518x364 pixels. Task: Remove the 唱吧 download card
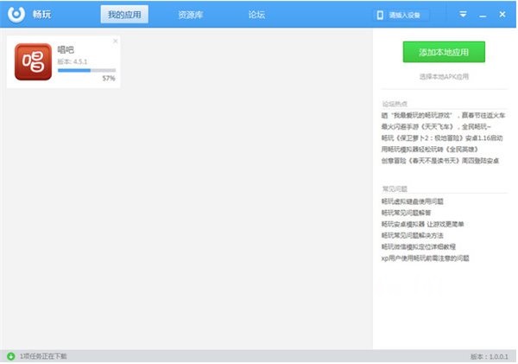(x=116, y=41)
